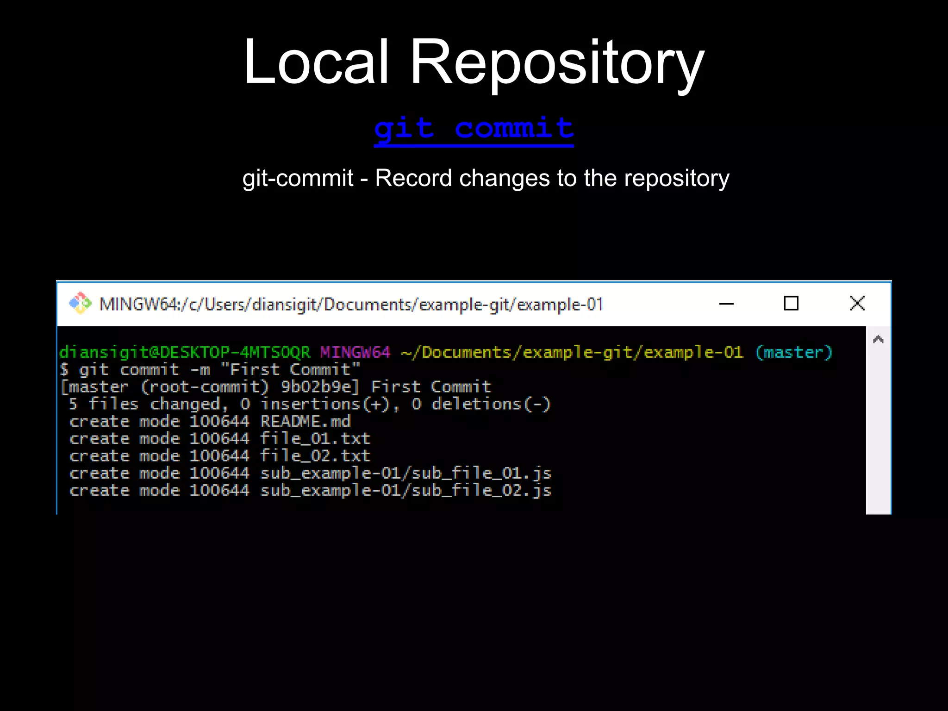Close the MINGW64 terminal window
948x711 pixels.
point(857,304)
